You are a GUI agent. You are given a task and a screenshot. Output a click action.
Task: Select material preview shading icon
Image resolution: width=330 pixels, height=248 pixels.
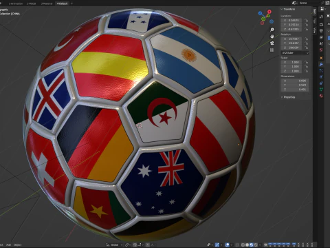point(252,245)
